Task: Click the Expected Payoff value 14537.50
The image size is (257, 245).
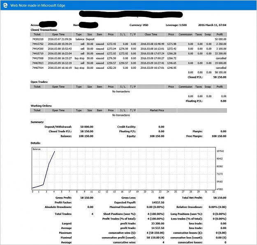Action: (158, 203)
